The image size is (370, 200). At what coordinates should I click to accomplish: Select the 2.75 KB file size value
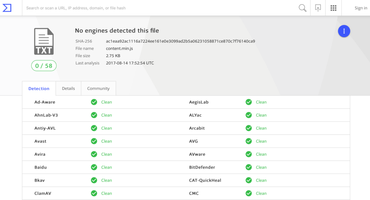coord(113,56)
